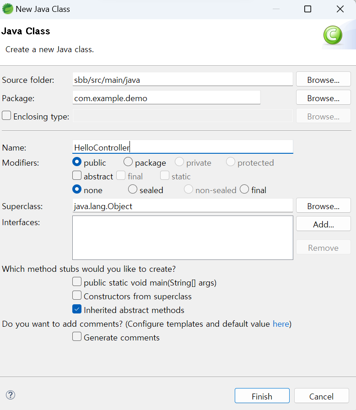Image resolution: width=356 pixels, height=410 pixels.
Task: Click the Spring leaf icon in title bar
Action: tap(7, 9)
